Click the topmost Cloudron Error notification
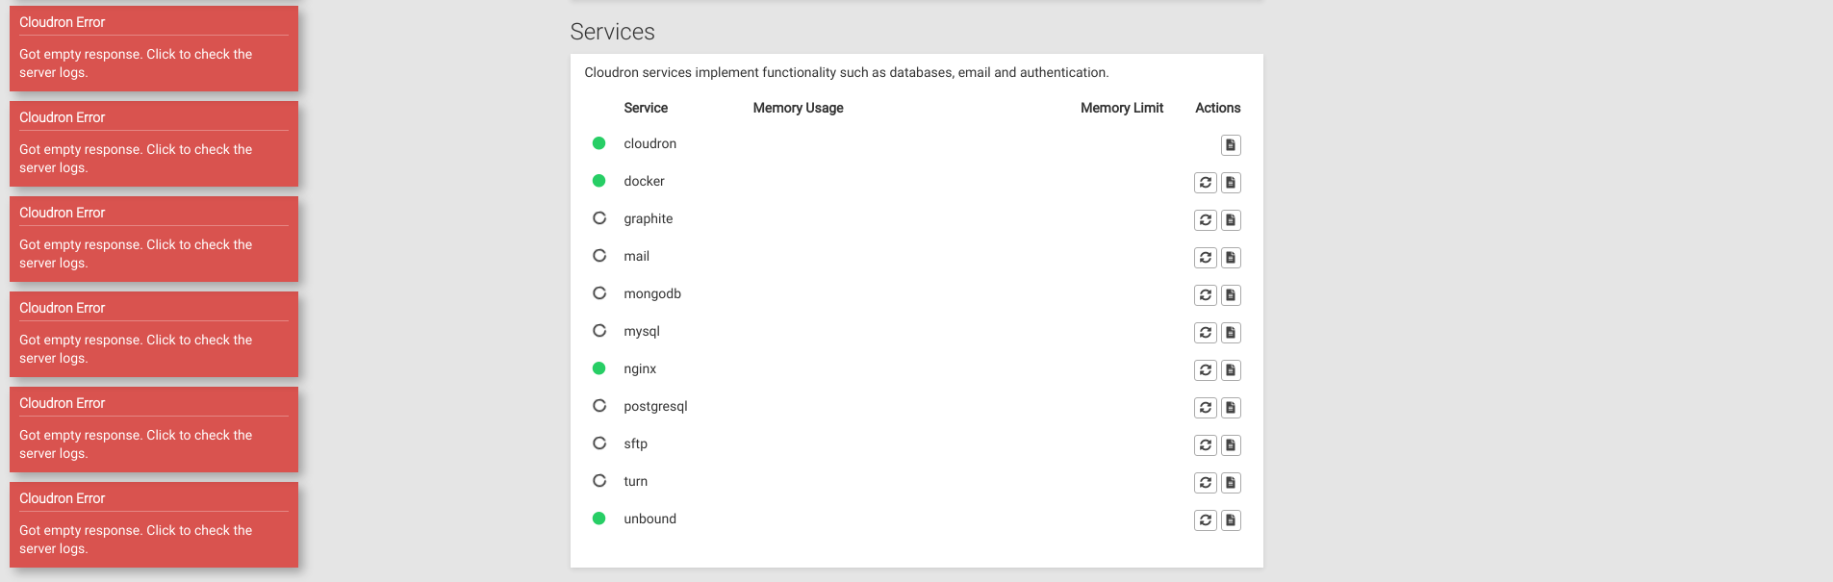Image resolution: width=1833 pixels, height=582 pixels. 154,49
